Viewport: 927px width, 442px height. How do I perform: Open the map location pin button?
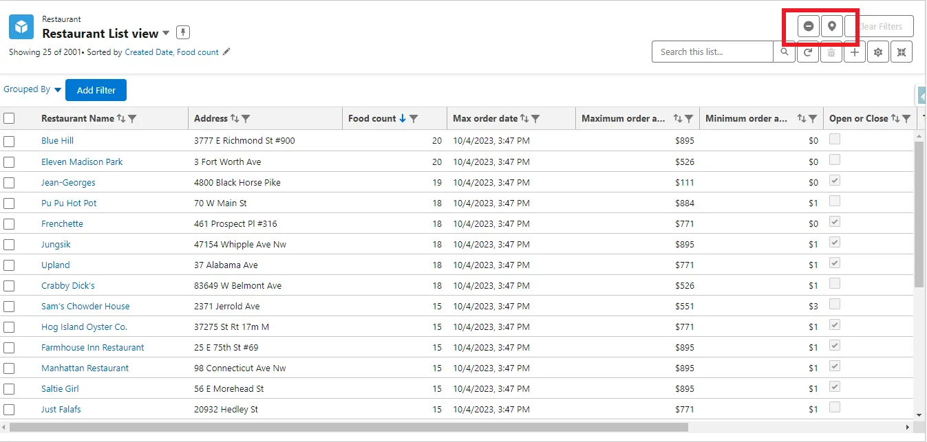point(832,26)
